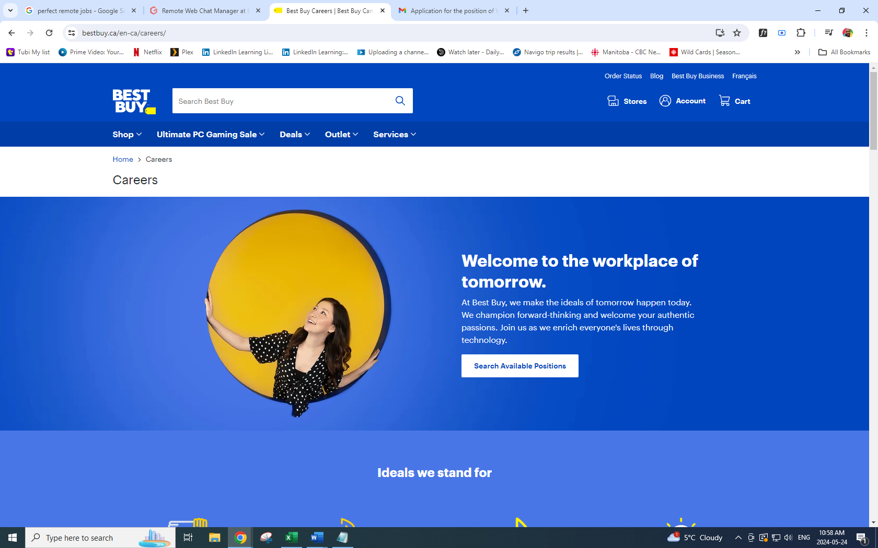The width and height of the screenshot is (878, 548).
Task: Open the Deals dropdown menu
Action: [295, 134]
